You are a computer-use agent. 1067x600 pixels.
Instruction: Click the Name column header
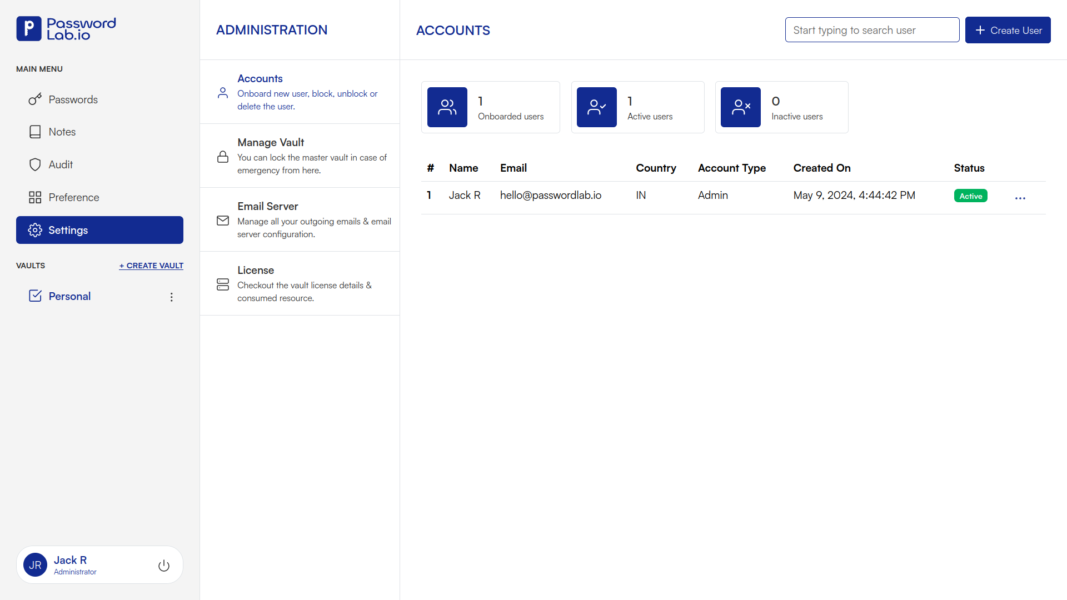tap(463, 168)
